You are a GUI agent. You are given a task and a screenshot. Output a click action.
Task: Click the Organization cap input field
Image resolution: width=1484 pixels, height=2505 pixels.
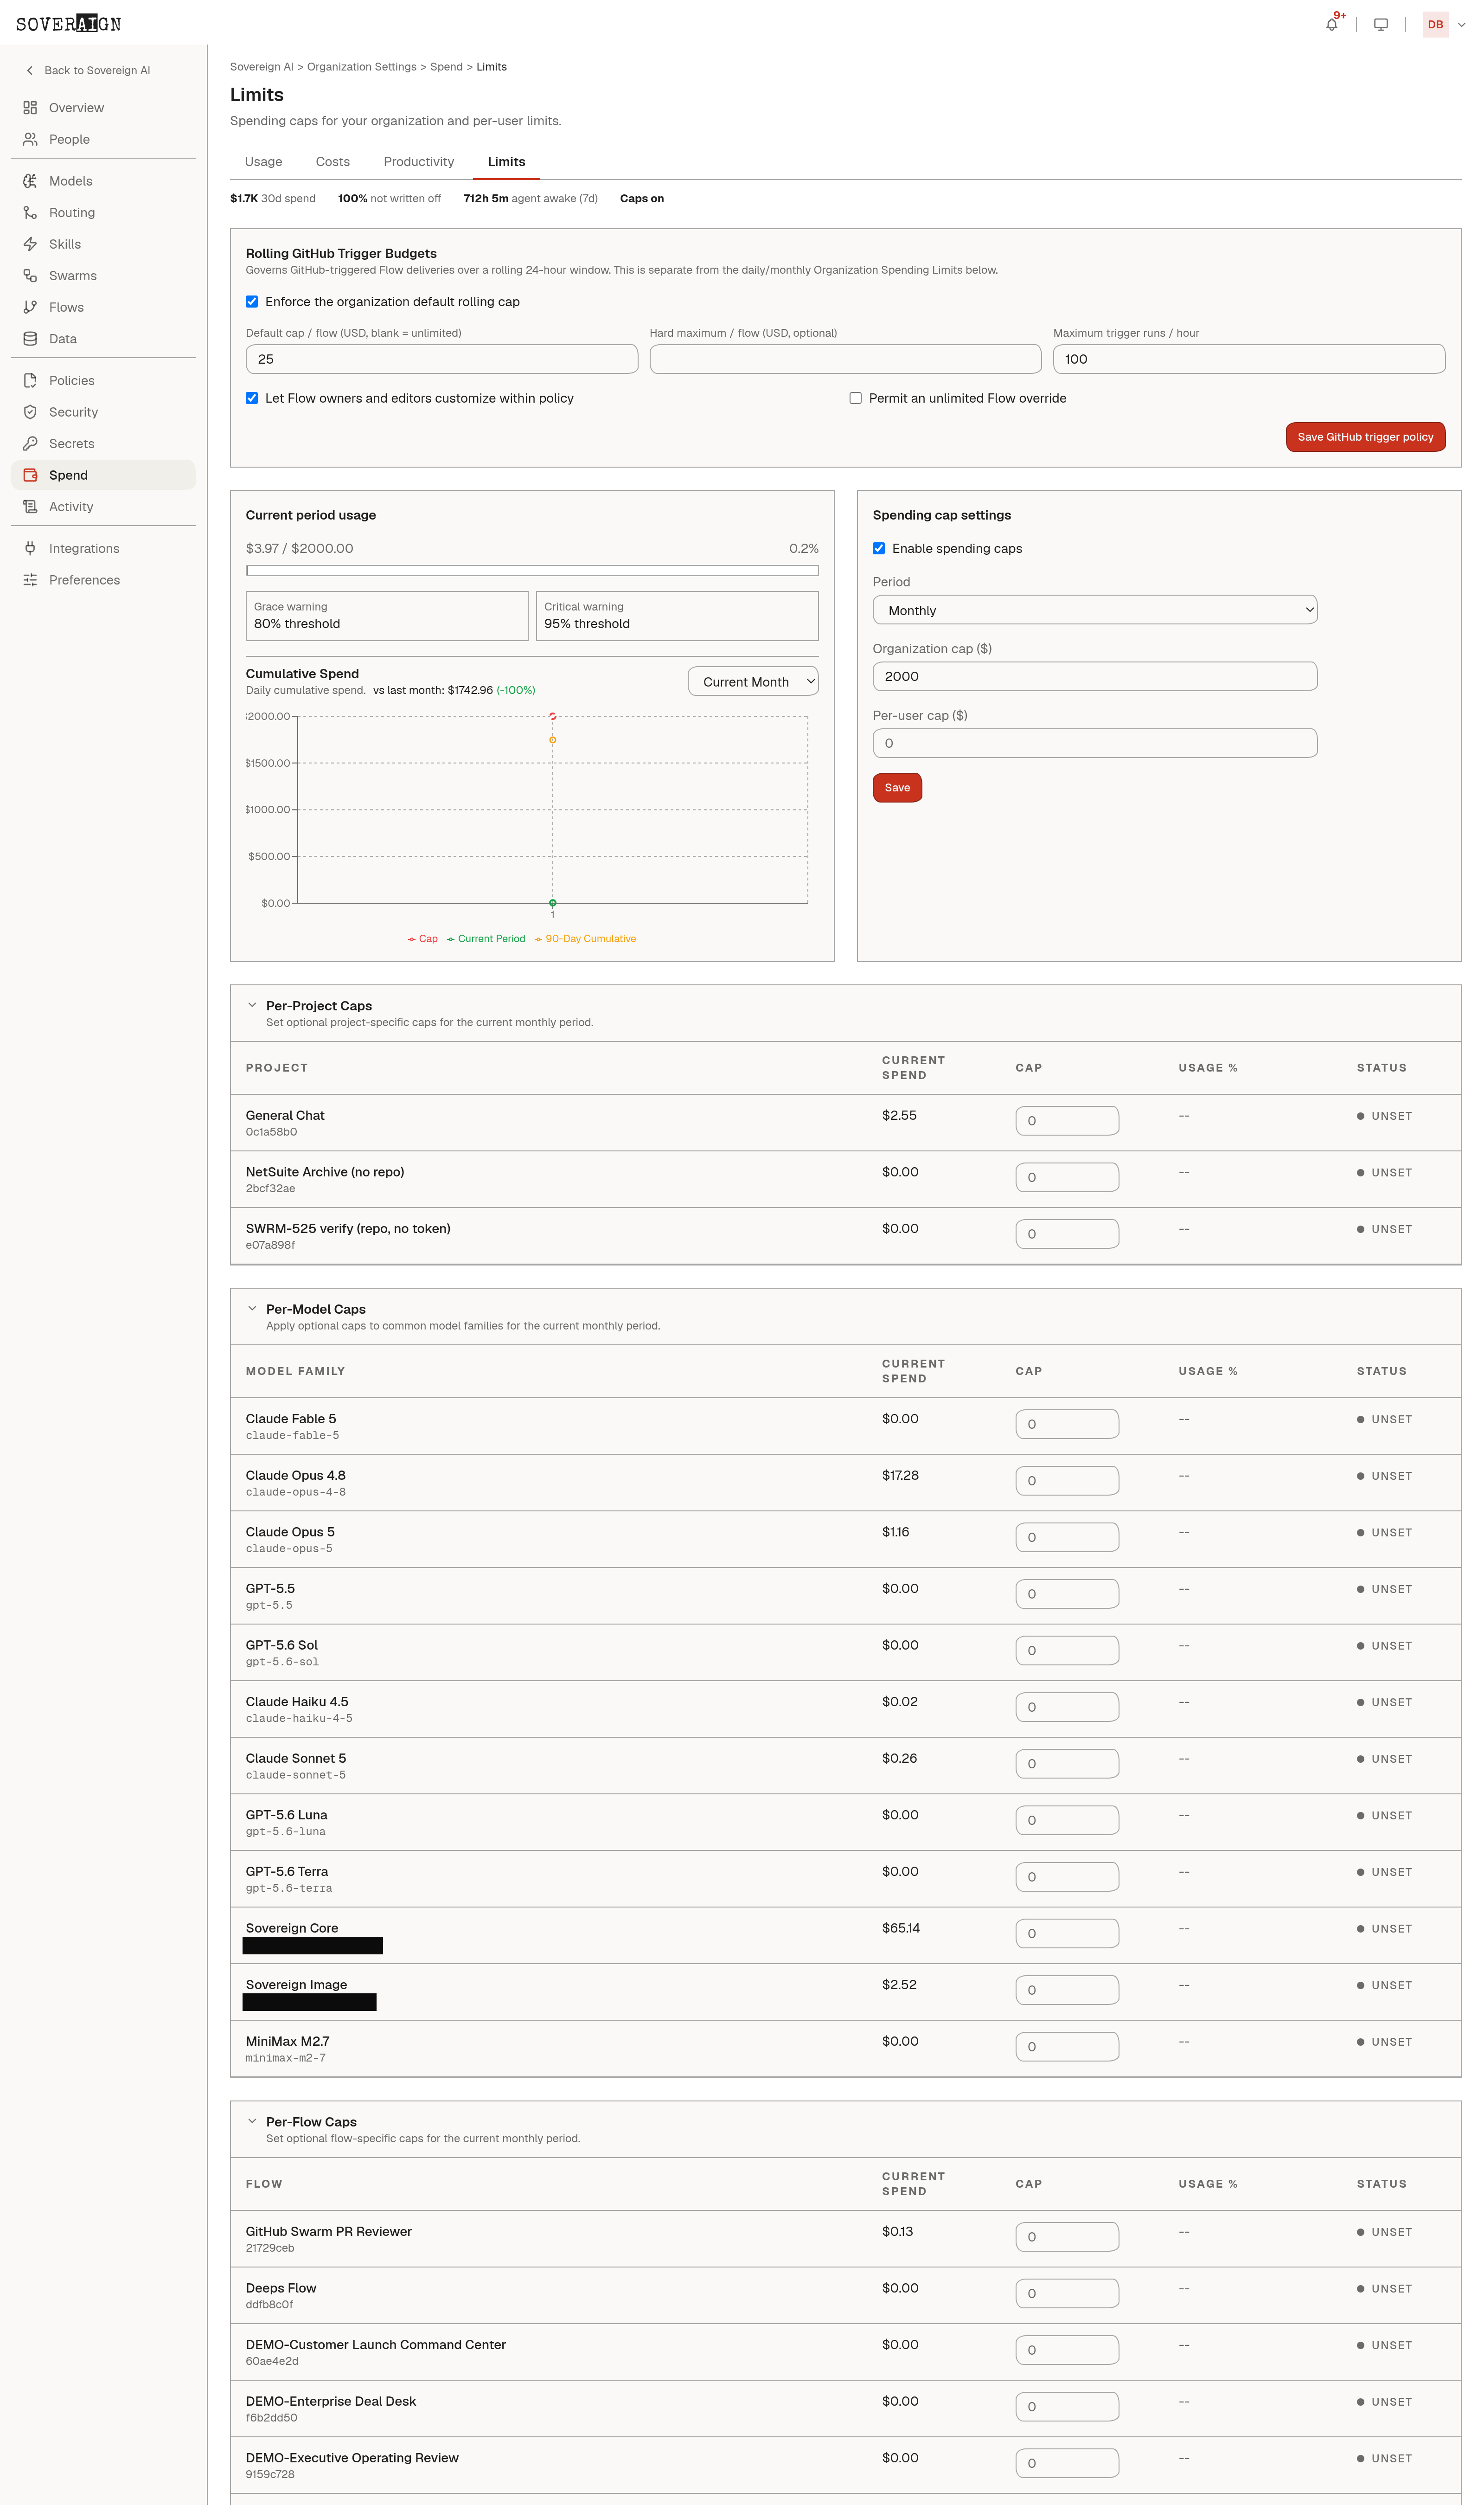1094,676
